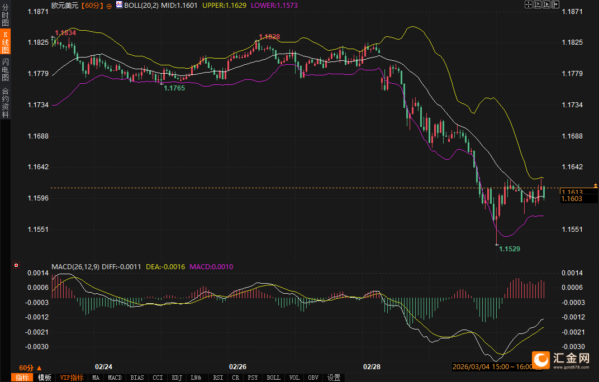Click the 02/26 date marker on time axis
Viewport: 599px width, 382px height.
(x=238, y=367)
